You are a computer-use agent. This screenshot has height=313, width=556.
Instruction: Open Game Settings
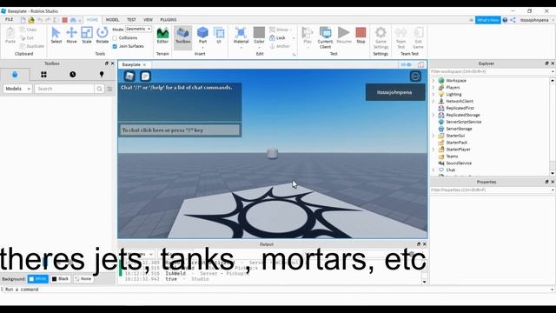click(381, 37)
